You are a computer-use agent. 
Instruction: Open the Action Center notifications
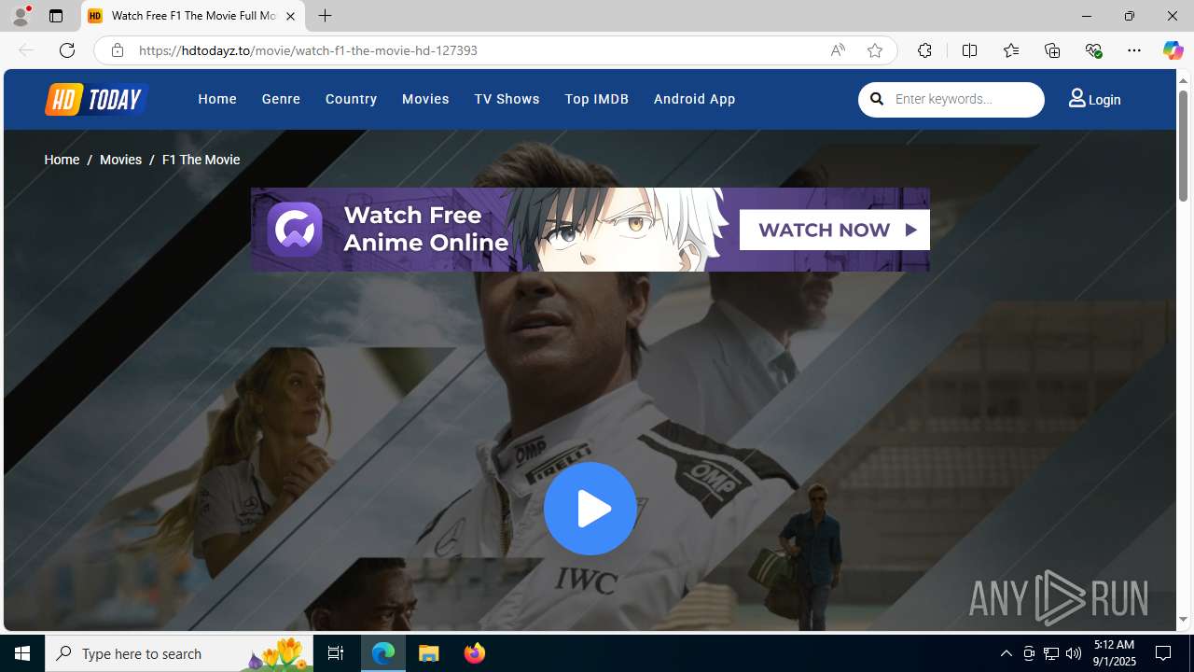click(x=1164, y=653)
